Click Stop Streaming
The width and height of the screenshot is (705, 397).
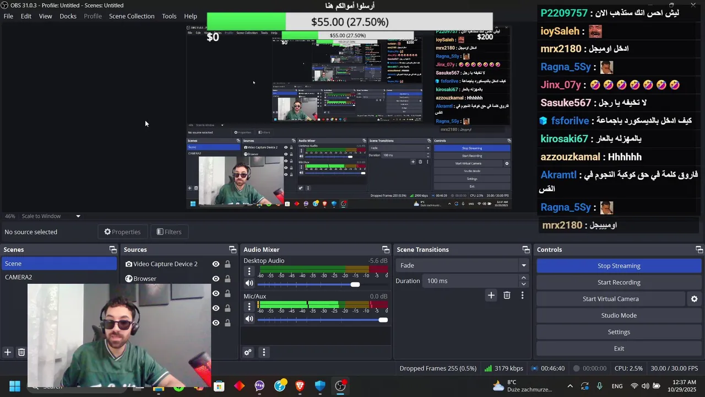coord(619,266)
